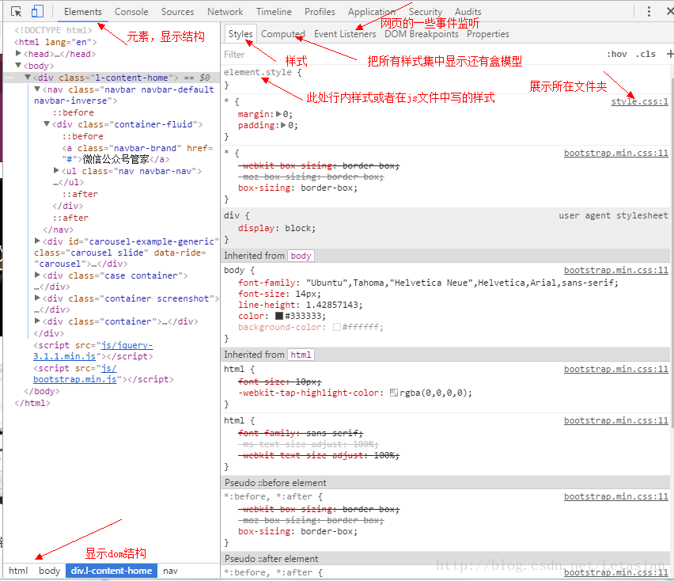The image size is (674, 581).
Task: Open the #ffffff background-color swatch
Action: pos(337,327)
